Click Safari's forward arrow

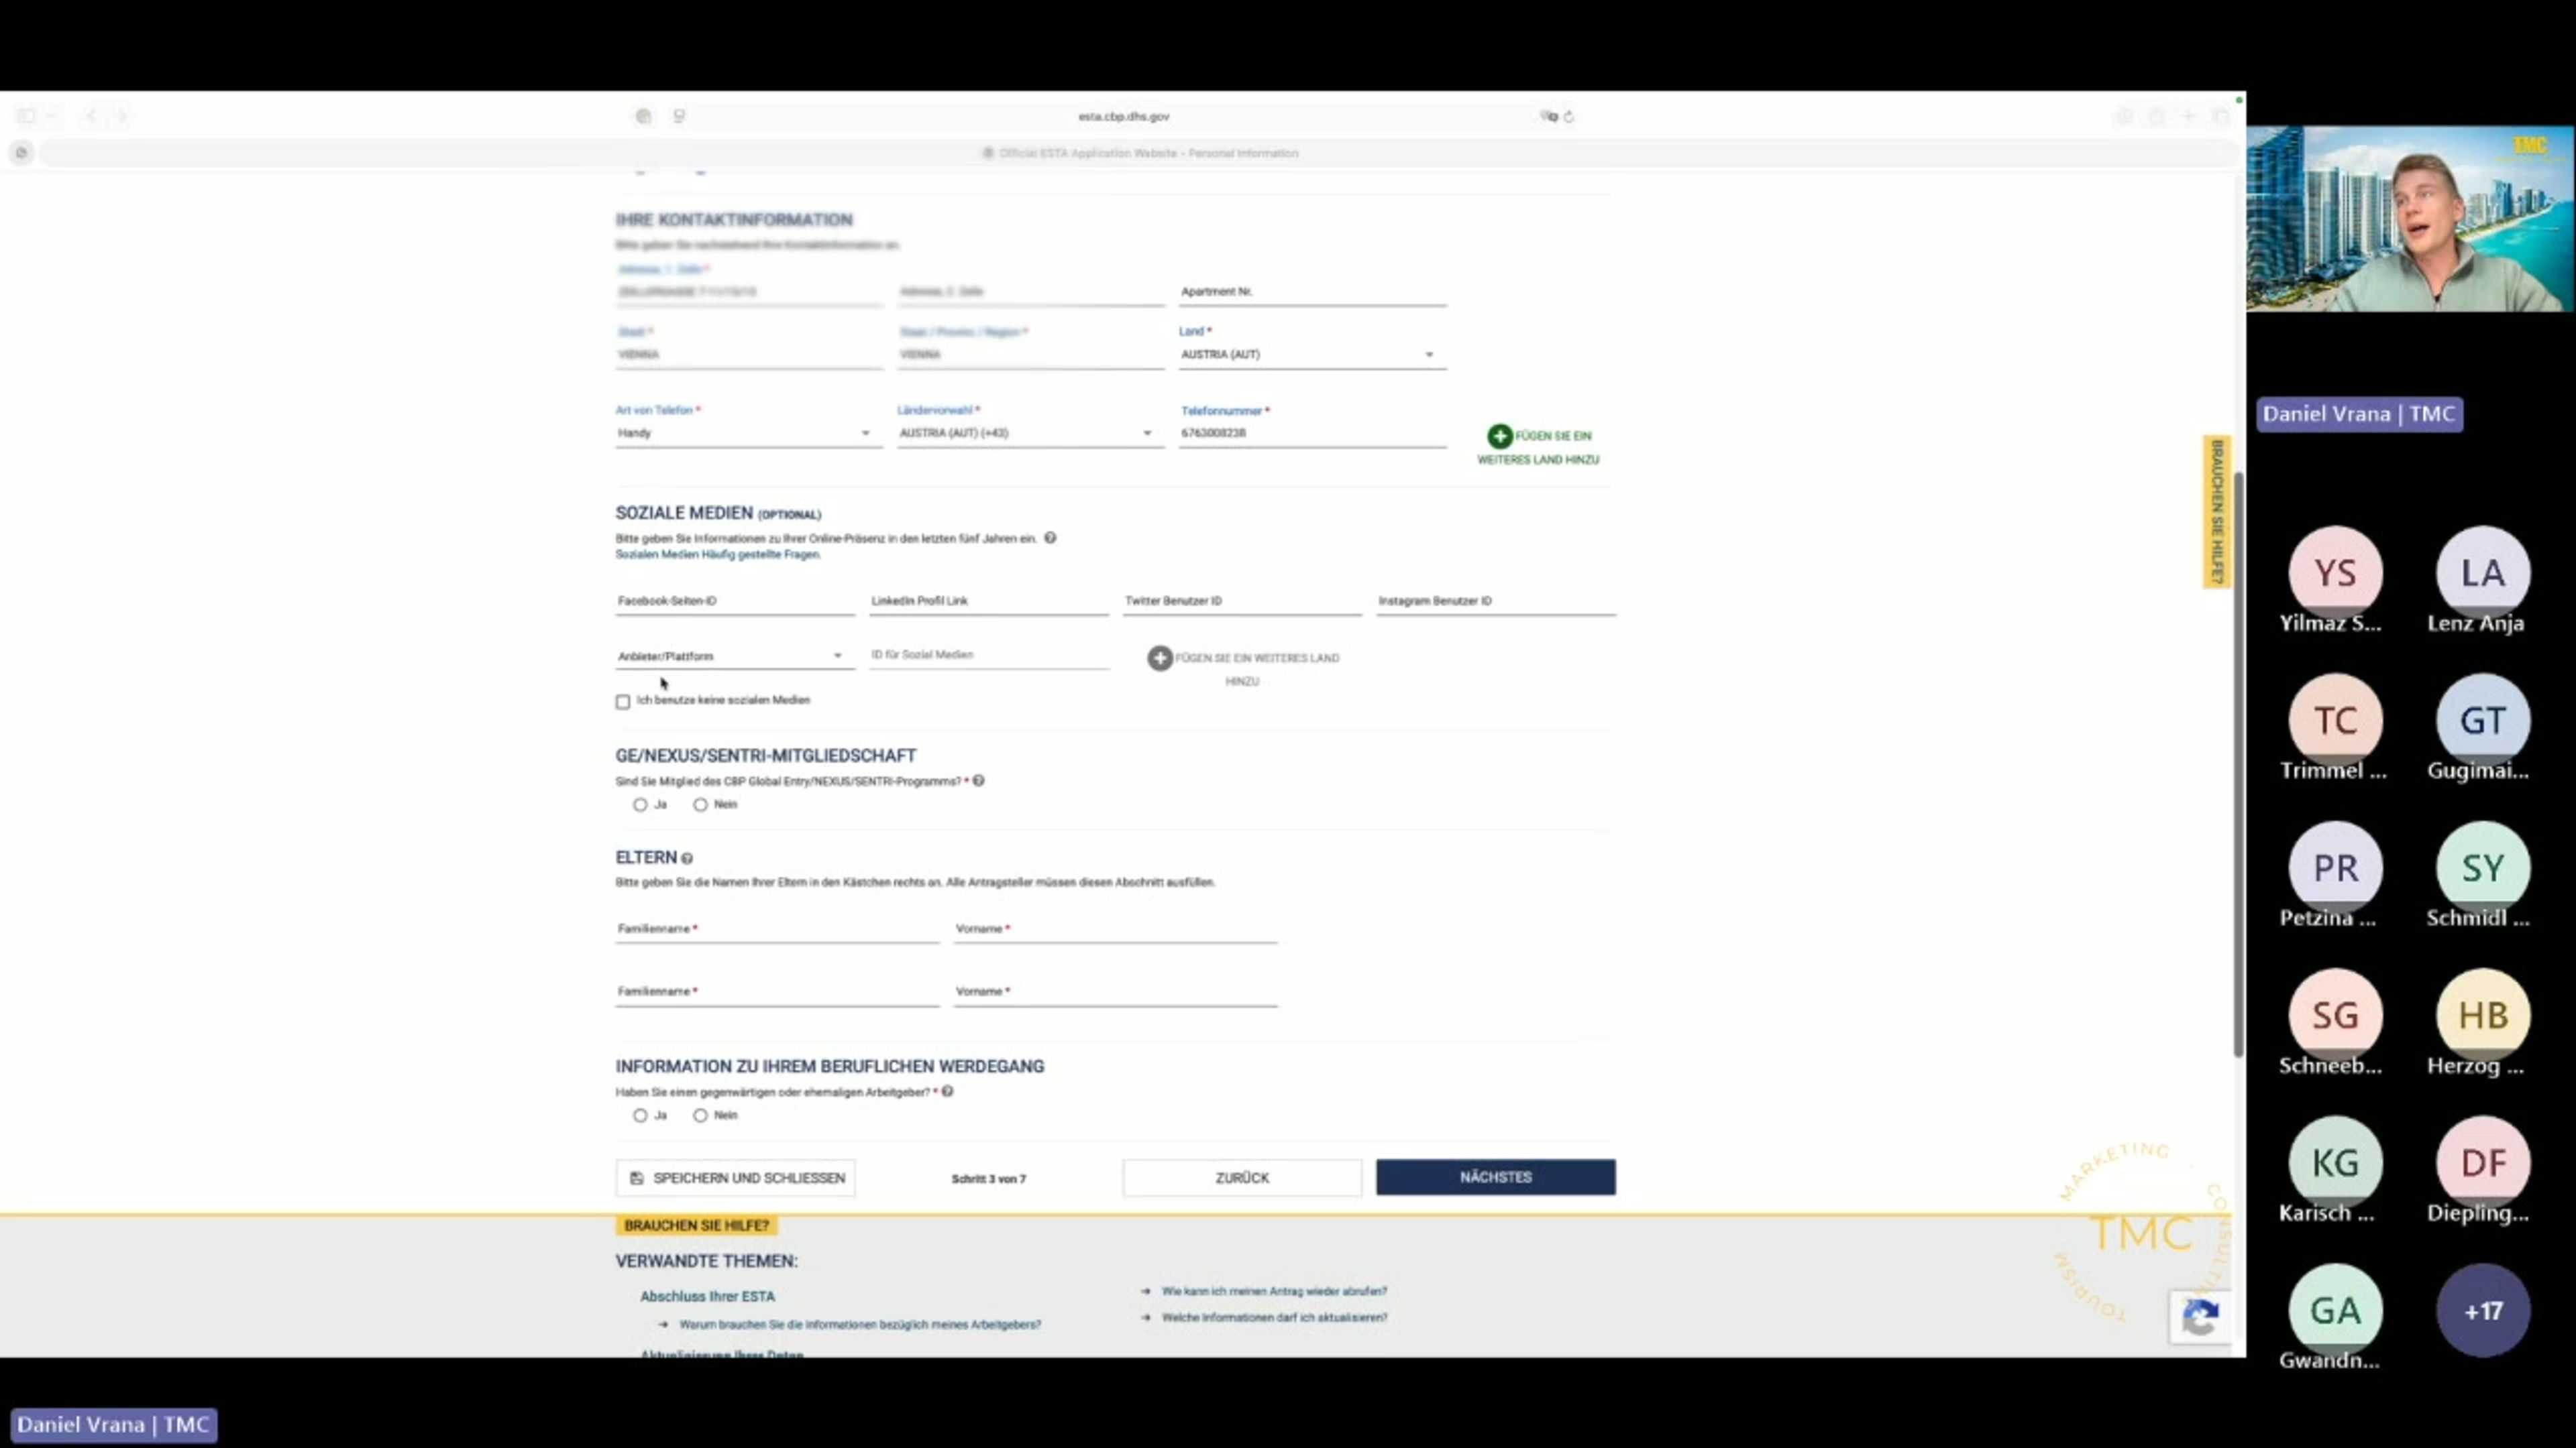[122, 116]
